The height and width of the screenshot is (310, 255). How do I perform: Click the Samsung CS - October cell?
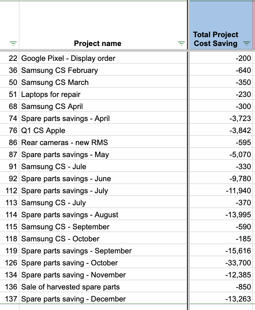[x=103, y=239]
